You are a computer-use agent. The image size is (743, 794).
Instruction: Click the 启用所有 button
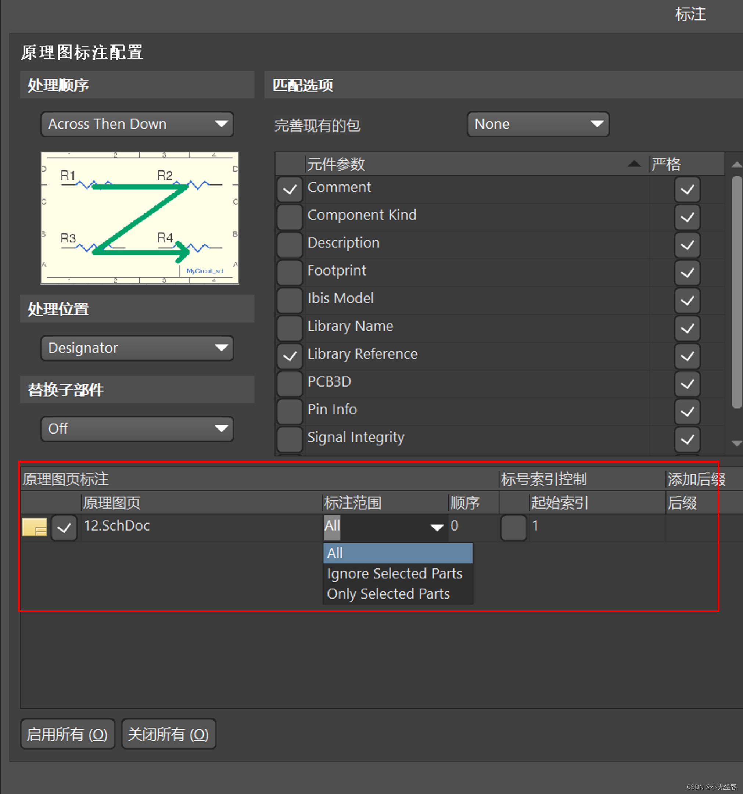67,734
